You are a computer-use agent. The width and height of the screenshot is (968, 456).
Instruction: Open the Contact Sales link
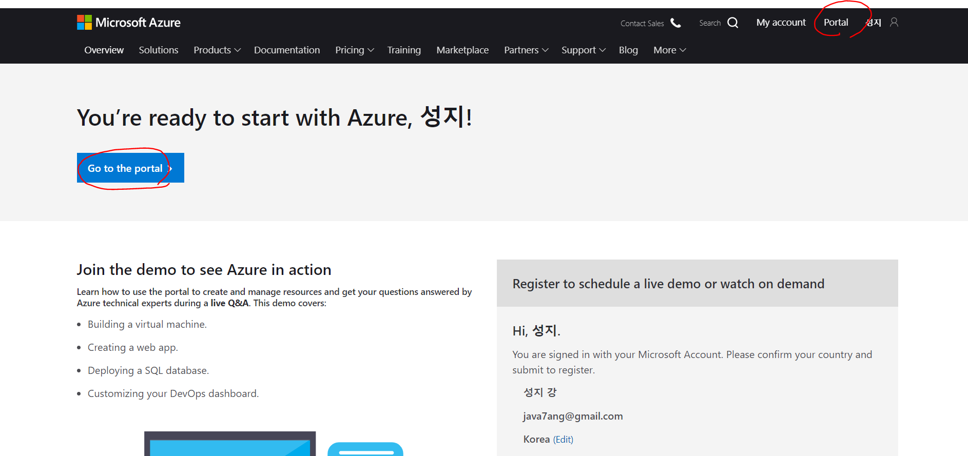[x=642, y=24]
